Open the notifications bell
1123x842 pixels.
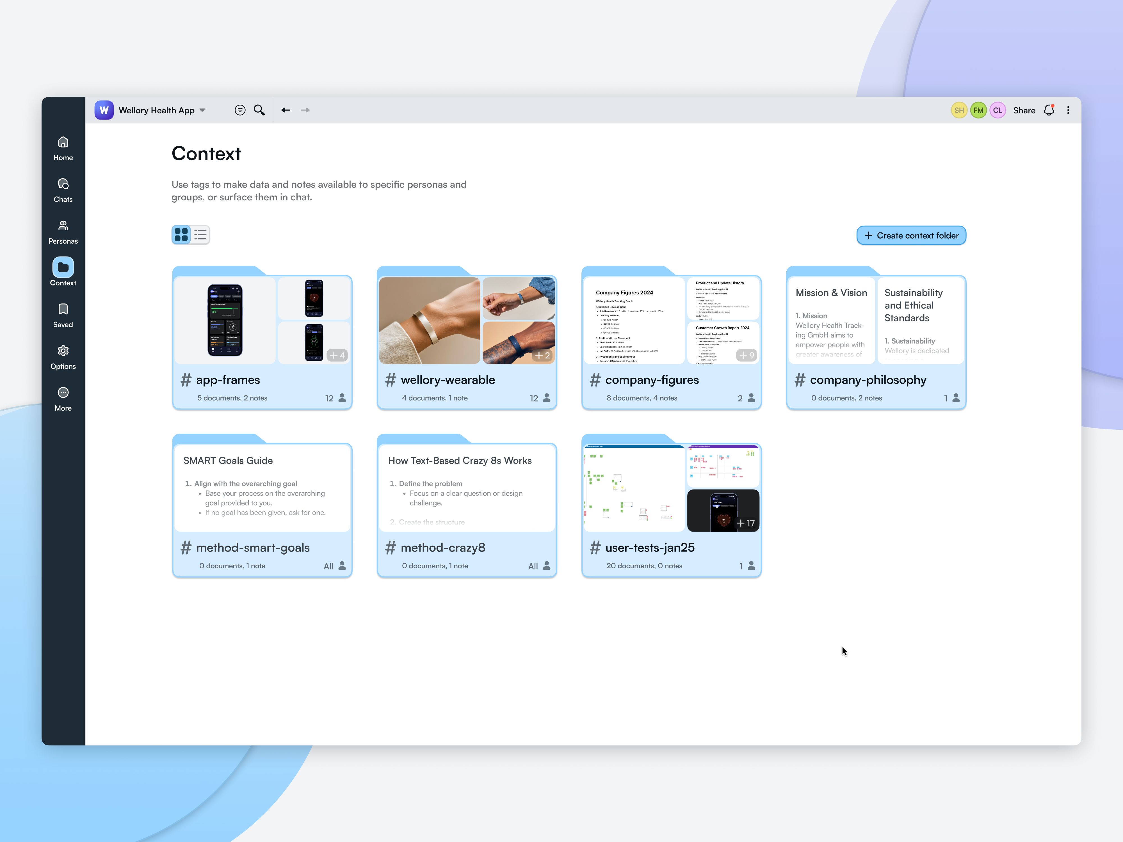(1049, 110)
